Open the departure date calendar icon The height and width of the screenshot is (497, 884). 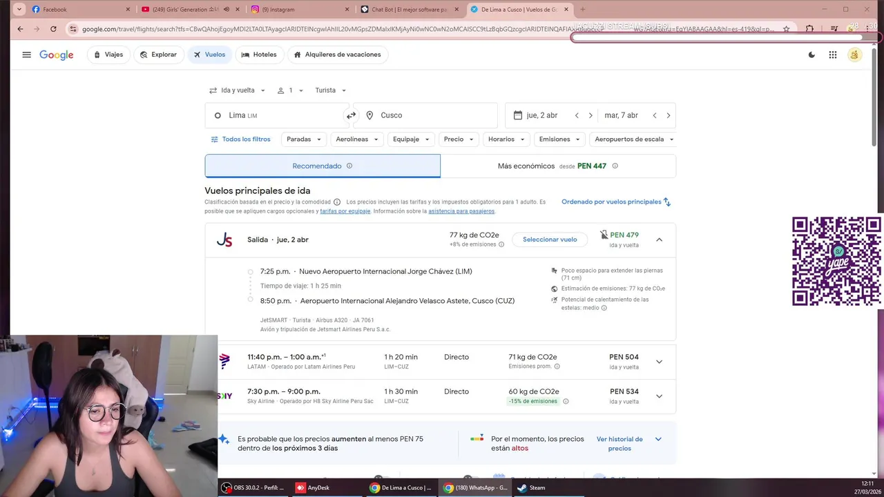click(518, 115)
